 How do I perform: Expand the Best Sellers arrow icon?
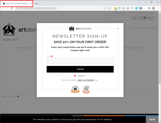tap(18, 97)
